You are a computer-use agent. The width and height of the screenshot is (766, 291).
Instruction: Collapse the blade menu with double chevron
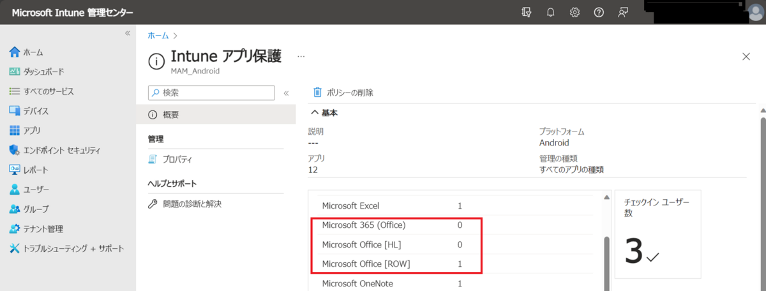point(287,93)
